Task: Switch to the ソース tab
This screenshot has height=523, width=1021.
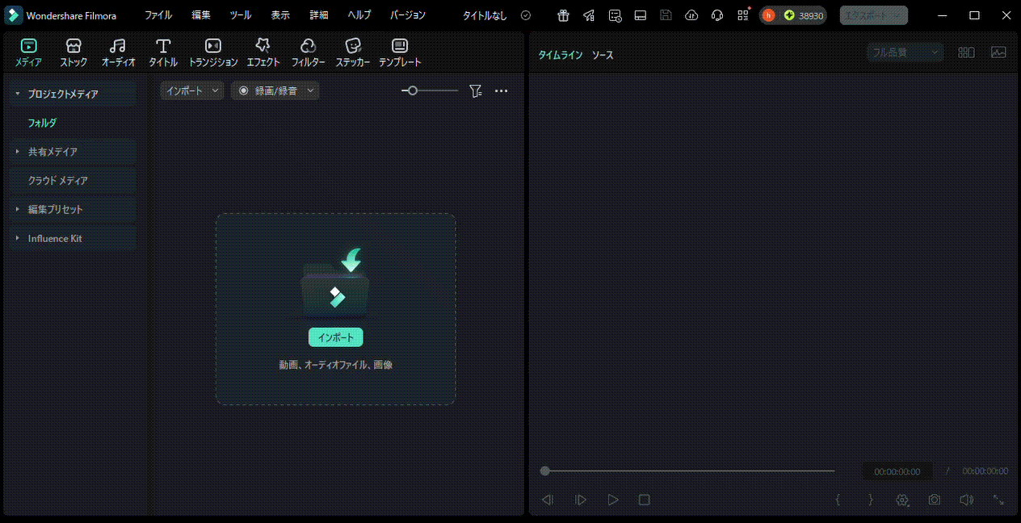Action: tap(603, 55)
